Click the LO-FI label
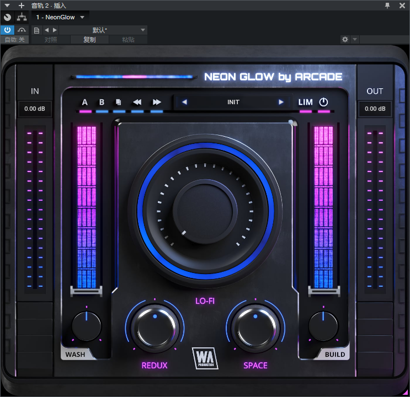This screenshot has height=397, width=410. (x=205, y=301)
